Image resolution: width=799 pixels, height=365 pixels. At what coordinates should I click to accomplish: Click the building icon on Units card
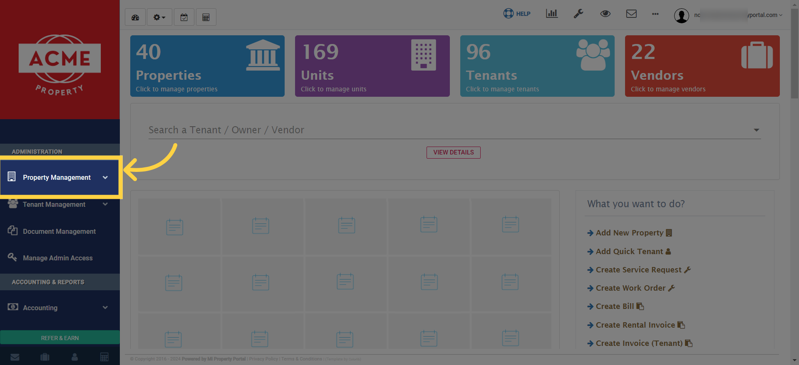[424, 55]
